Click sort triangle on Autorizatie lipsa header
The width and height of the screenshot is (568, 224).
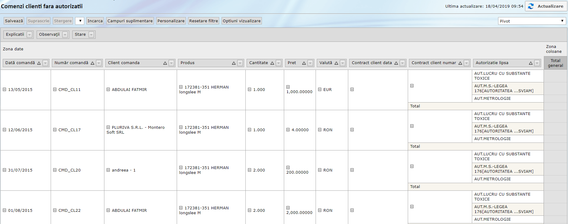(531, 63)
